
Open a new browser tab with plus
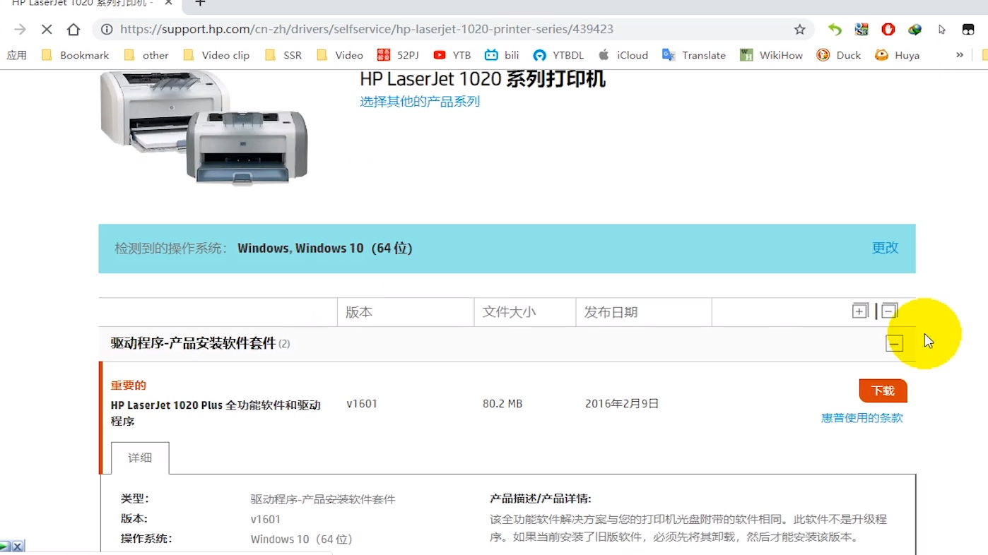pyautogui.click(x=200, y=4)
